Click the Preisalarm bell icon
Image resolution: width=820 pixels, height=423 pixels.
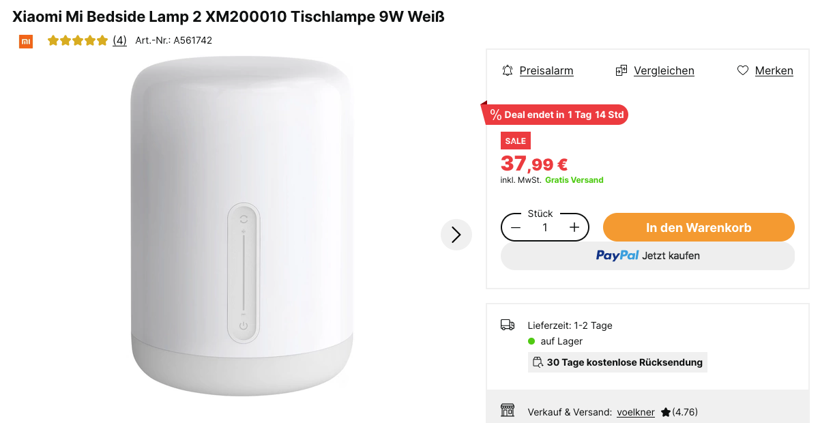tap(508, 70)
